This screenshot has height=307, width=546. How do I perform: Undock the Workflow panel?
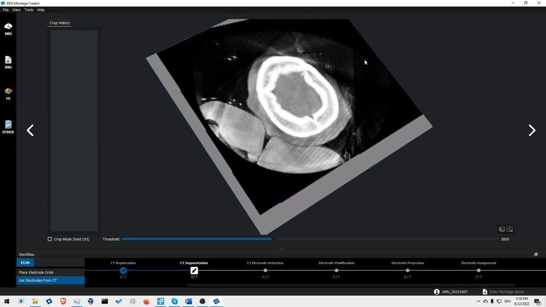coord(536,255)
